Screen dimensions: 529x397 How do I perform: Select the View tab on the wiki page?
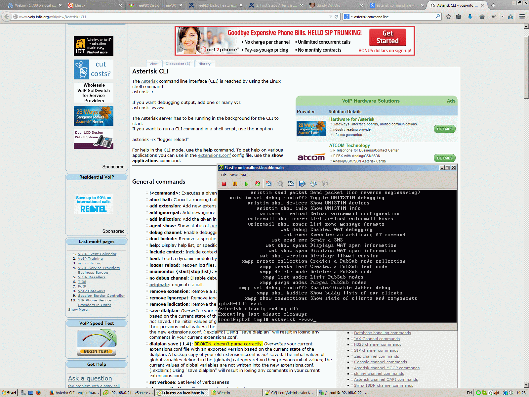(x=153, y=64)
